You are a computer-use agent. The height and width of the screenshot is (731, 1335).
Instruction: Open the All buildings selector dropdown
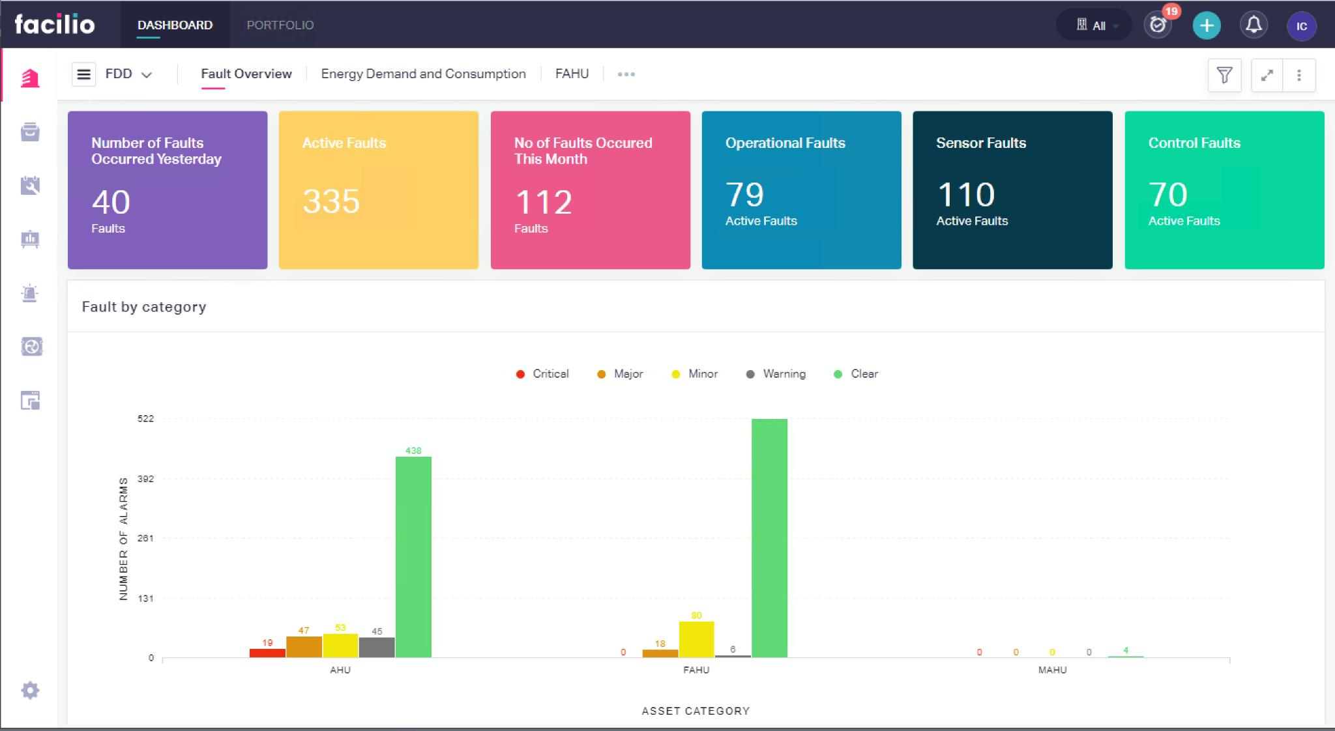click(x=1098, y=25)
